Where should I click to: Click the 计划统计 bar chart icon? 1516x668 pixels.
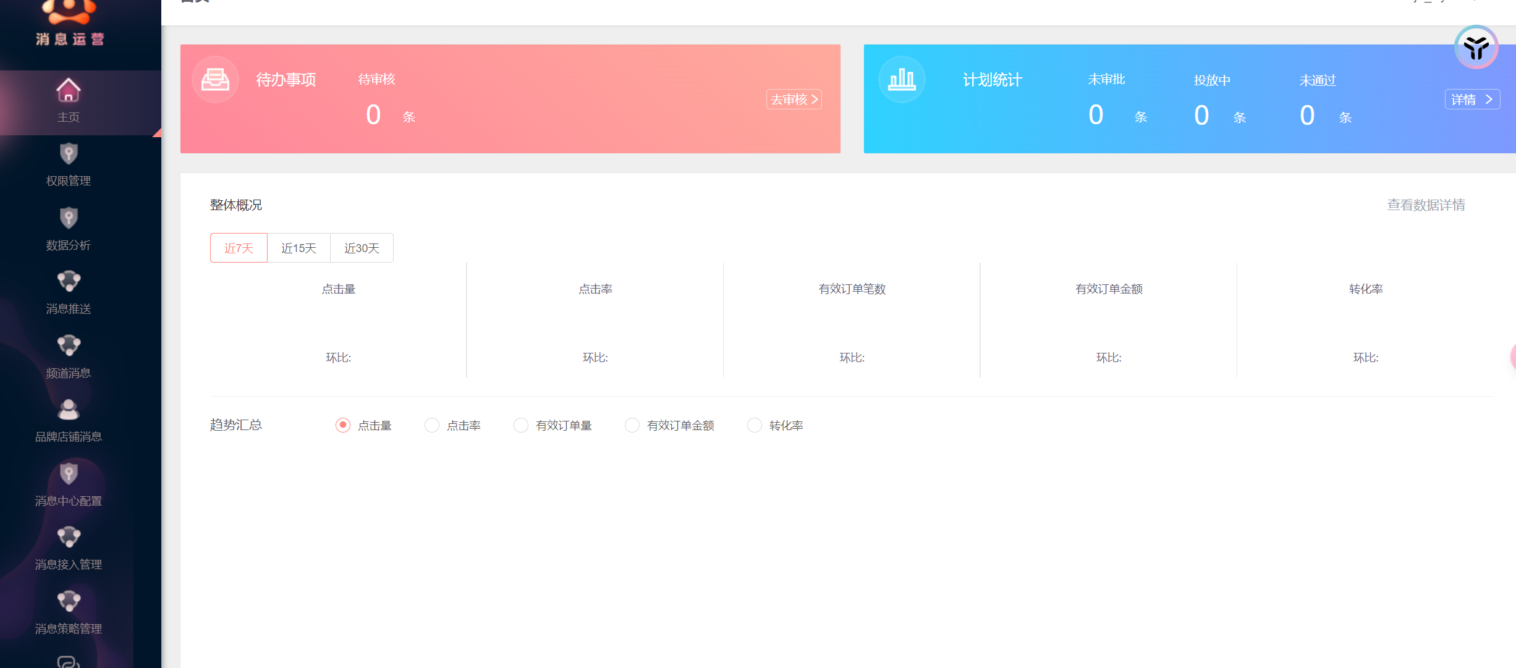point(902,80)
